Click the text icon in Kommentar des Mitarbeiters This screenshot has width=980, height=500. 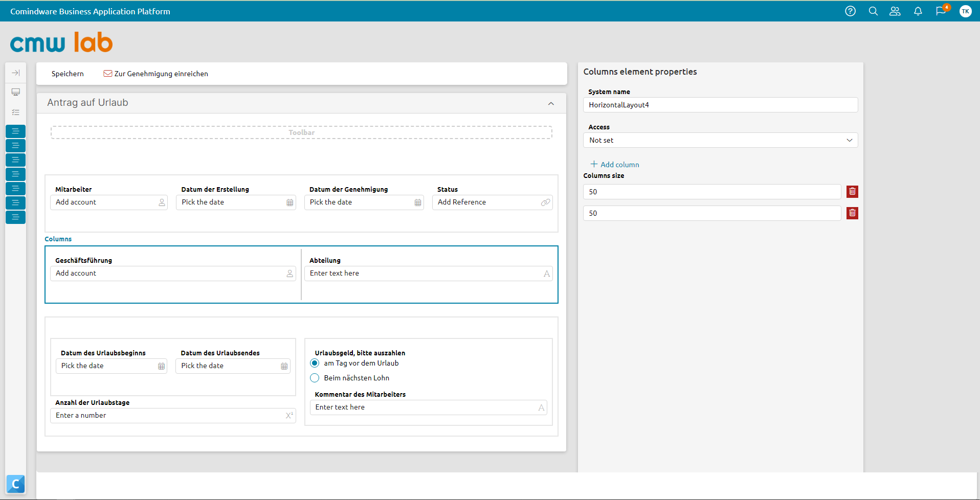[x=541, y=407]
